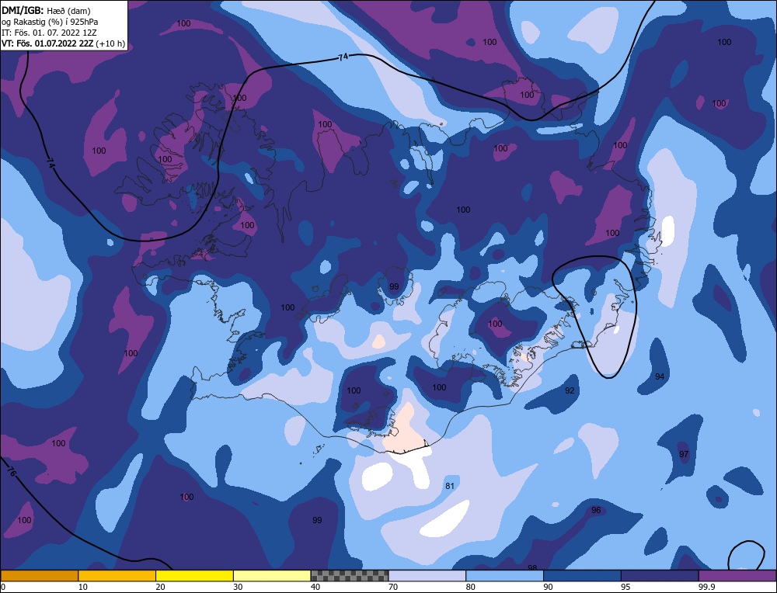Select the dark indigo 95–99.9 legend swatch

pos(660,576)
